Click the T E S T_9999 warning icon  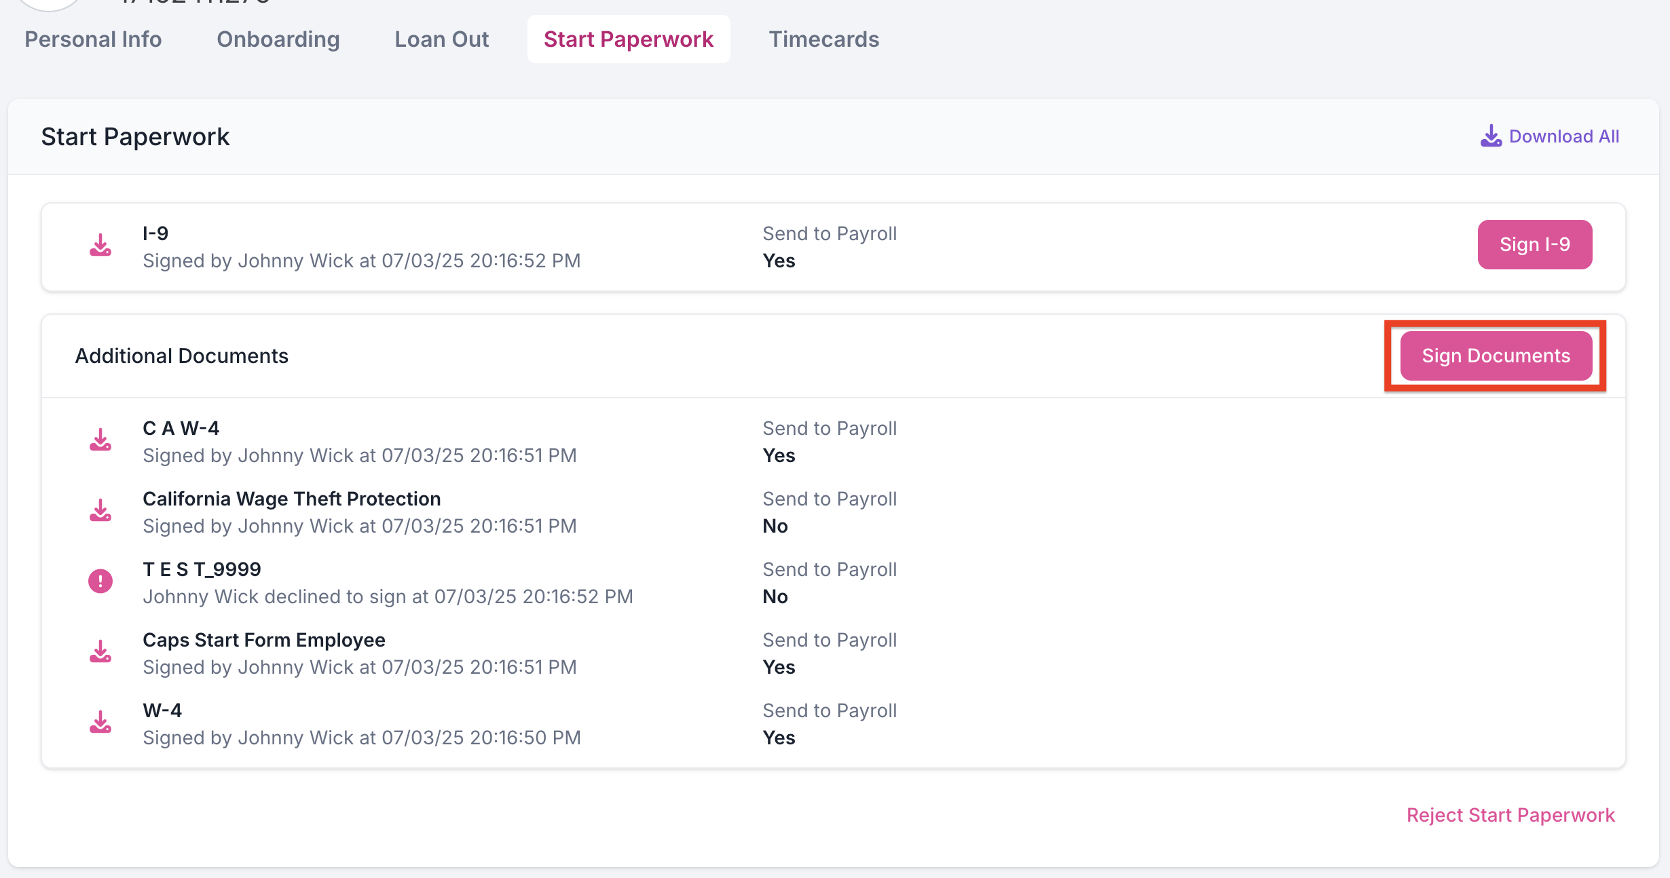click(100, 581)
